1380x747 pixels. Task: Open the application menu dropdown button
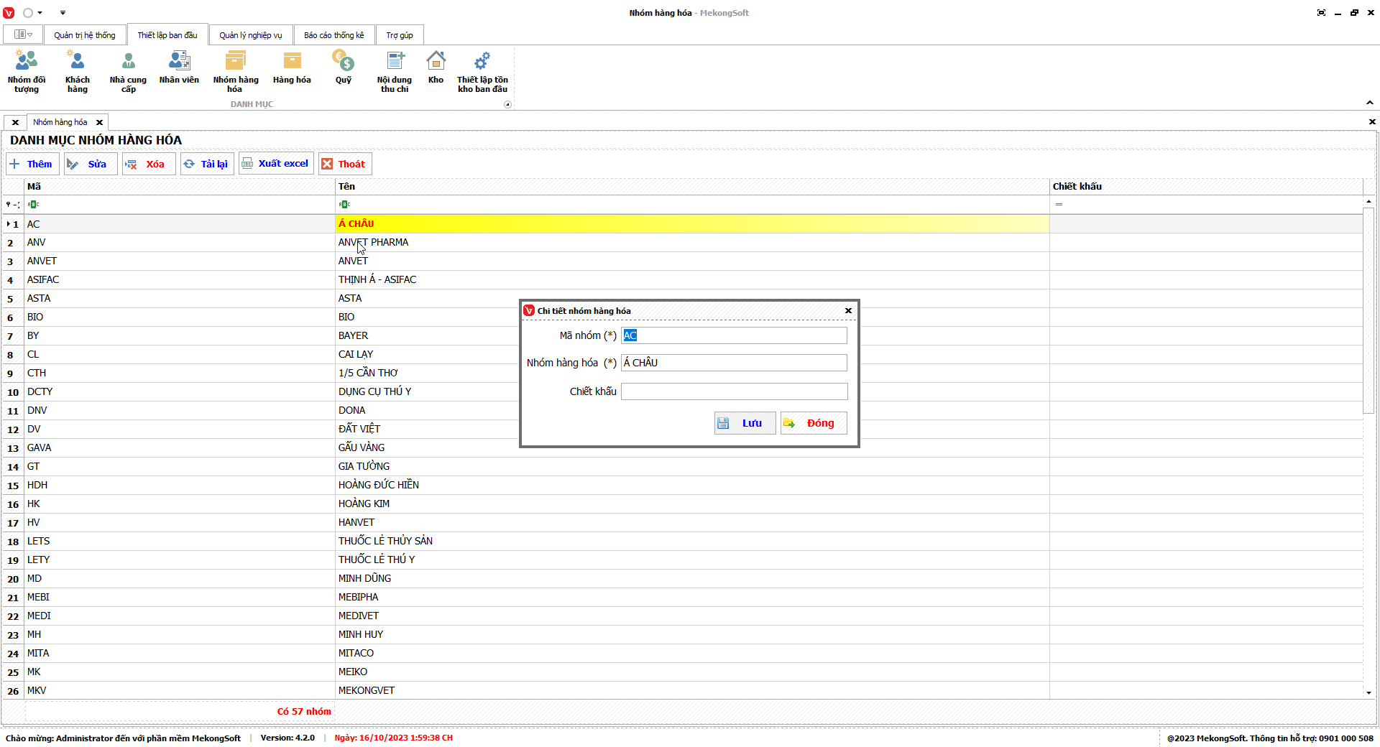(23, 34)
